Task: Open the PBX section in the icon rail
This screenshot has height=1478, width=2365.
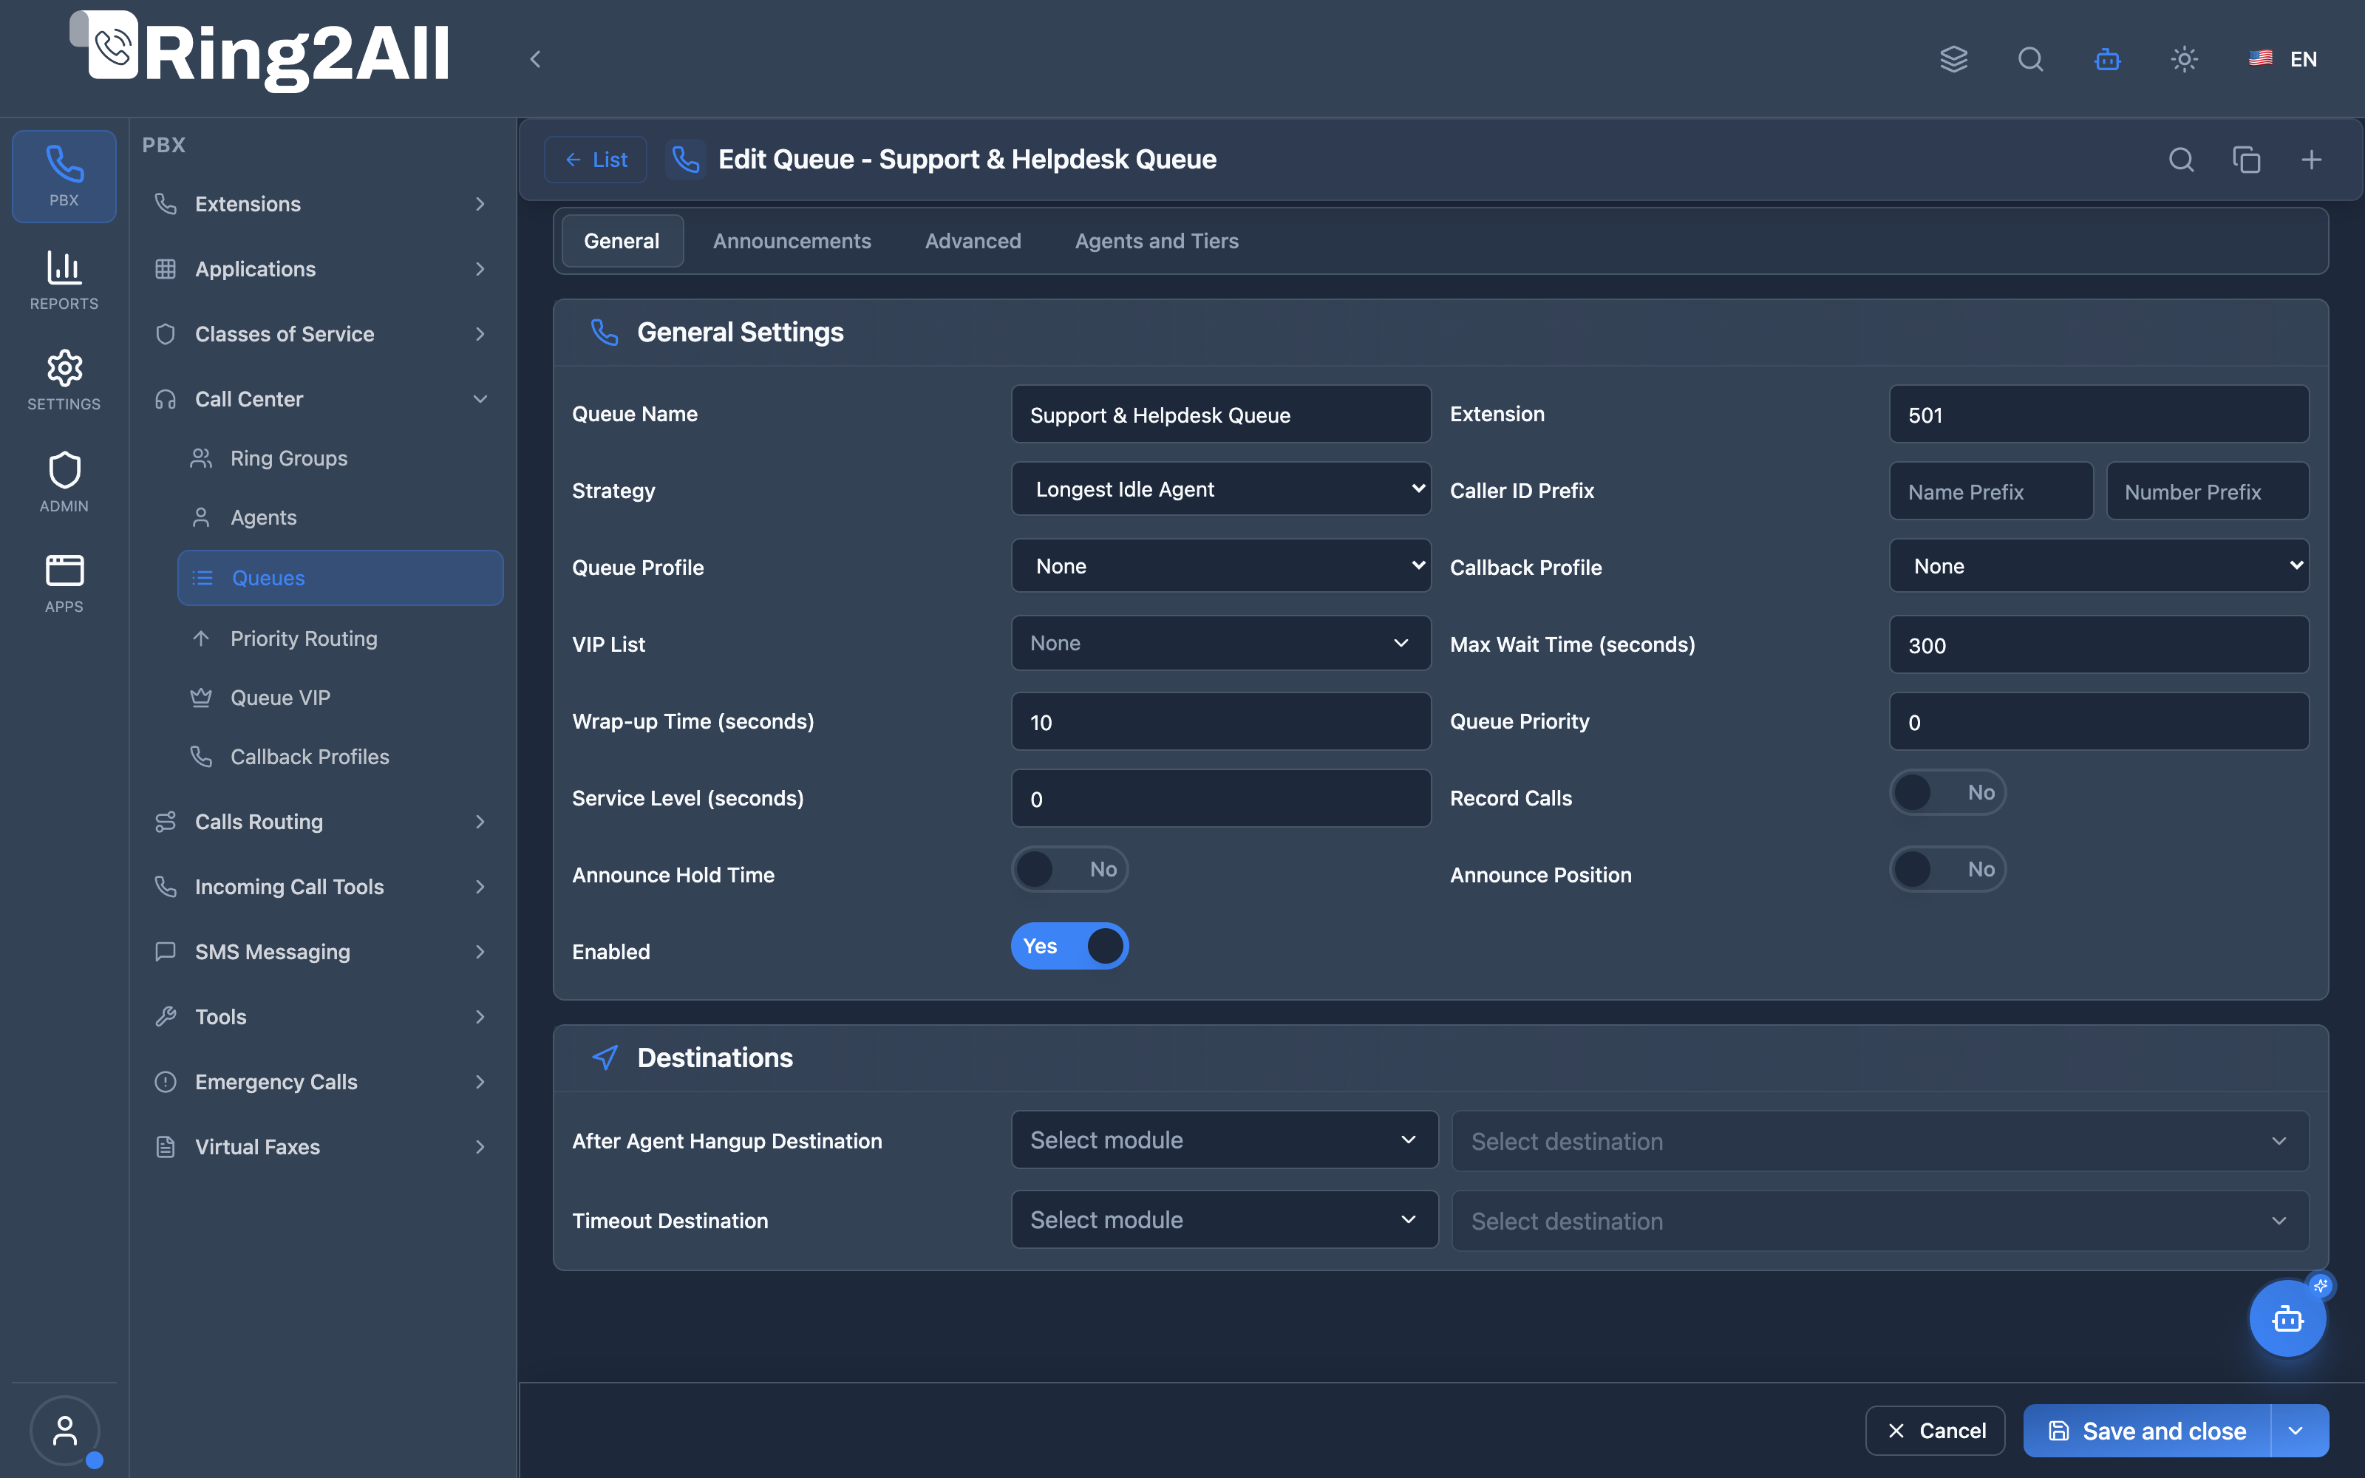Action: click(64, 176)
